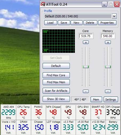Open the Profile dropdown arrow
This screenshot has height=135, width=121.
(x=114, y=16)
